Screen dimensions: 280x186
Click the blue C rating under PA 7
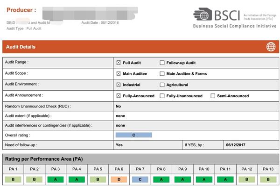140,179
